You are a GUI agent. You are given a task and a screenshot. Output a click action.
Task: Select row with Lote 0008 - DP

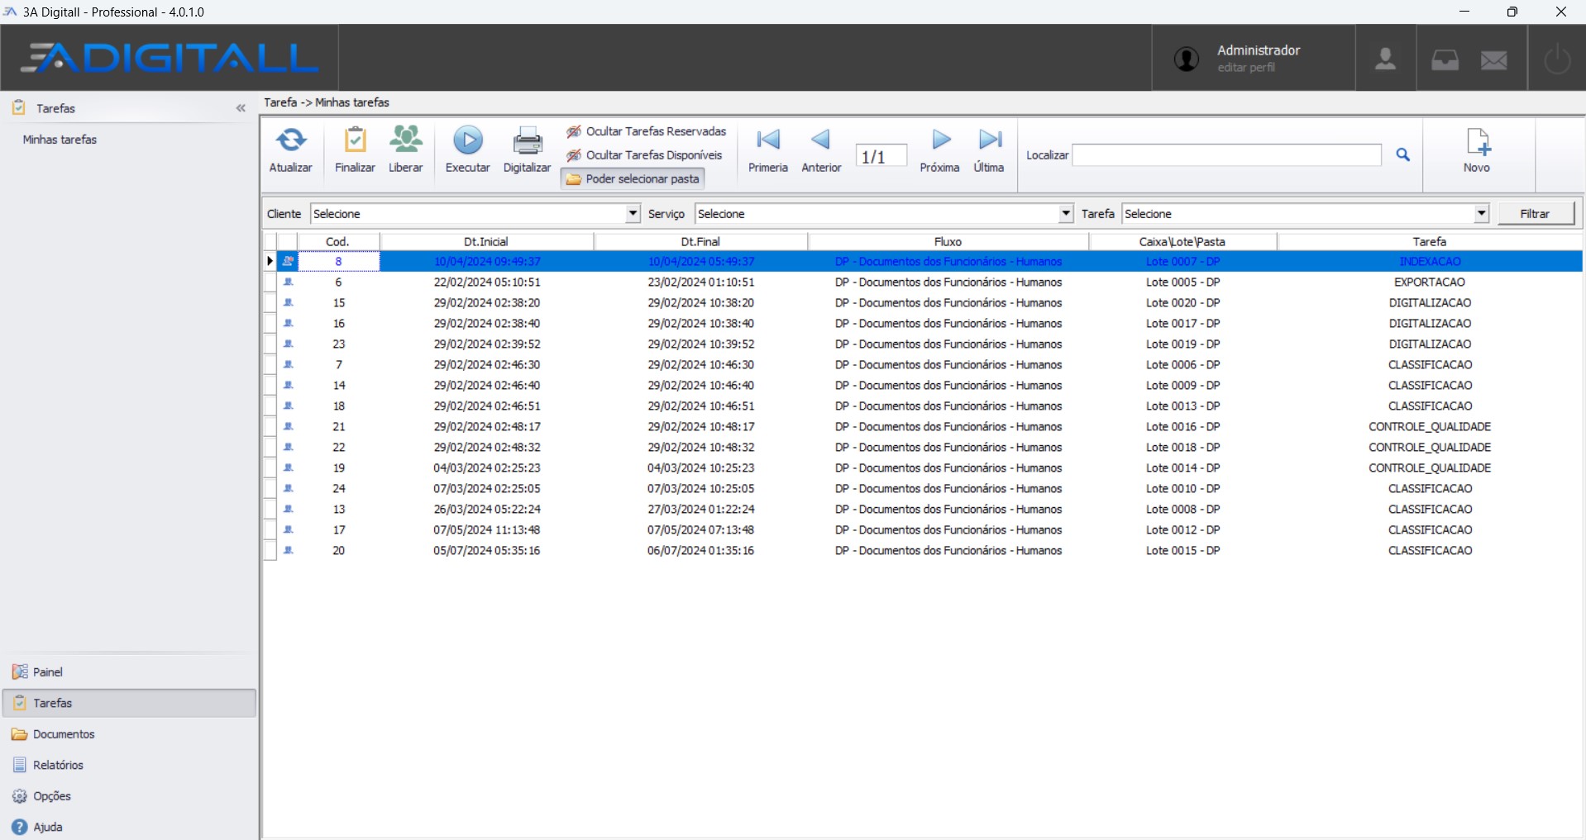coord(924,509)
